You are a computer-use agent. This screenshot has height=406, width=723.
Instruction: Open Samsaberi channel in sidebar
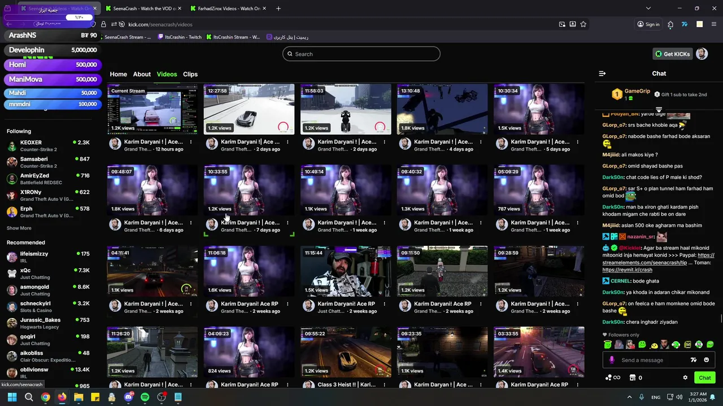[48, 162]
